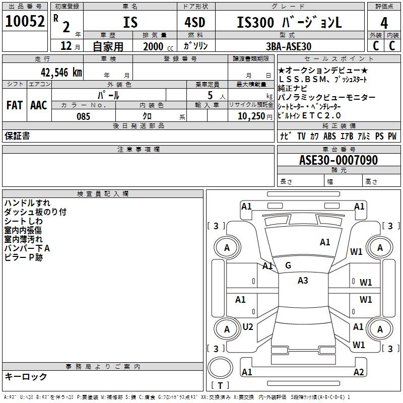403x403 pixels.
Task: Click the interior grade C under 内装
Action: coord(392,46)
